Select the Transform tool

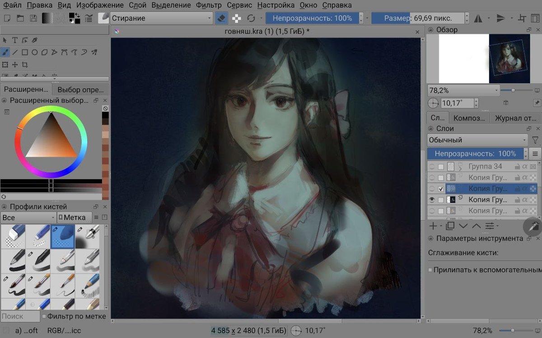pyautogui.click(x=5, y=64)
